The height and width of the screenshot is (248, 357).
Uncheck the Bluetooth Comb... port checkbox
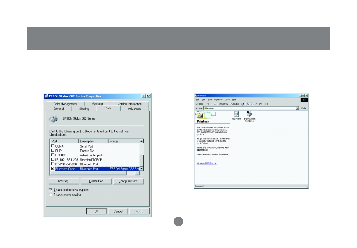click(x=53, y=168)
